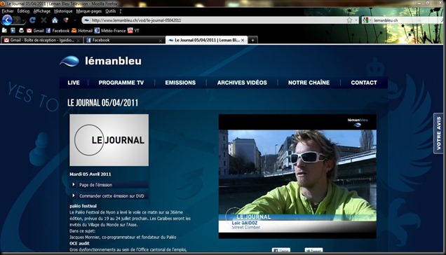446x255 pixels.
Task: Open the YT YouTube bookmark
Action: click(x=133, y=30)
